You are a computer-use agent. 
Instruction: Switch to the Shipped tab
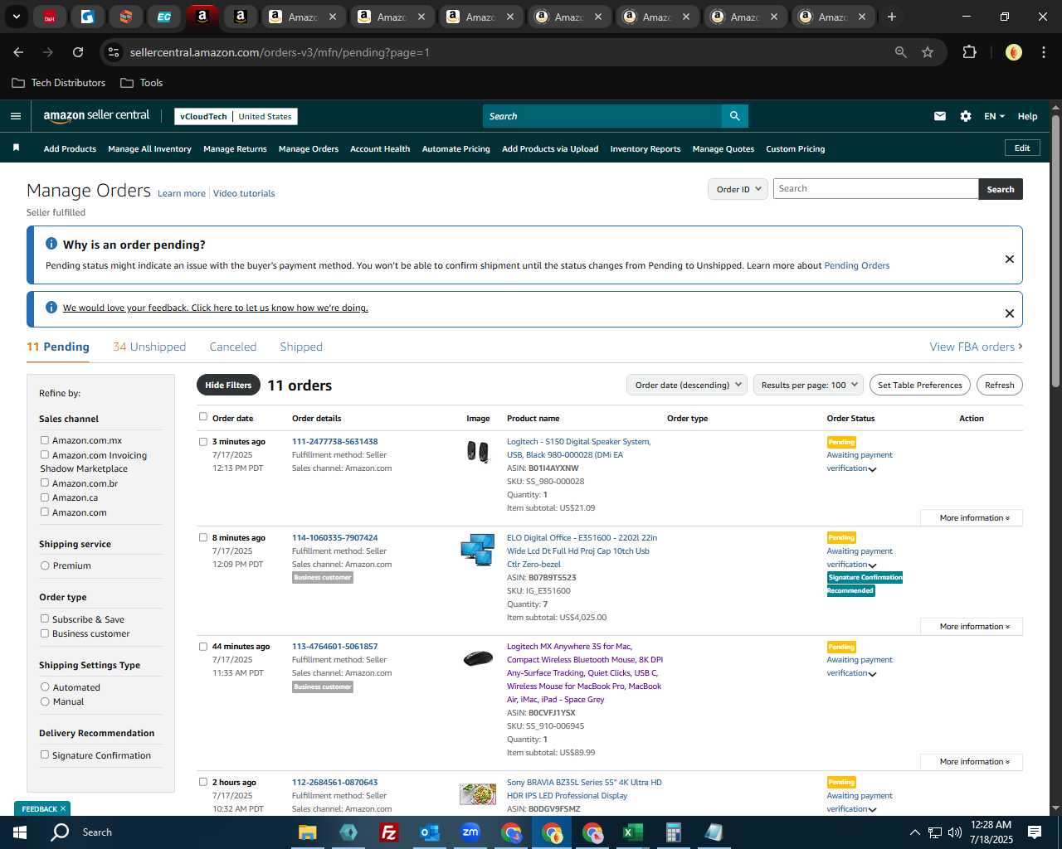tap(301, 347)
